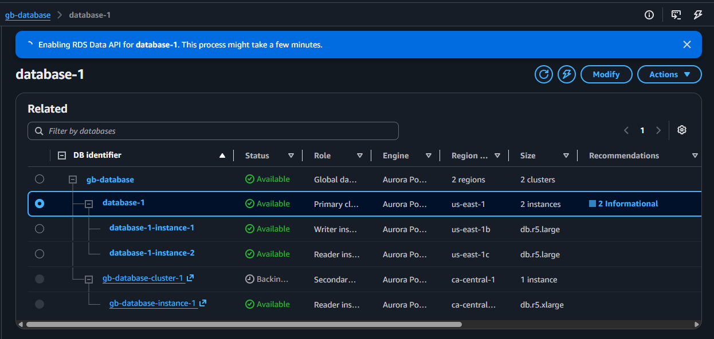714x339 pixels.
Task: Collapse the database-1 tree node
Action: pyautogui.click(x=89, y=204)
